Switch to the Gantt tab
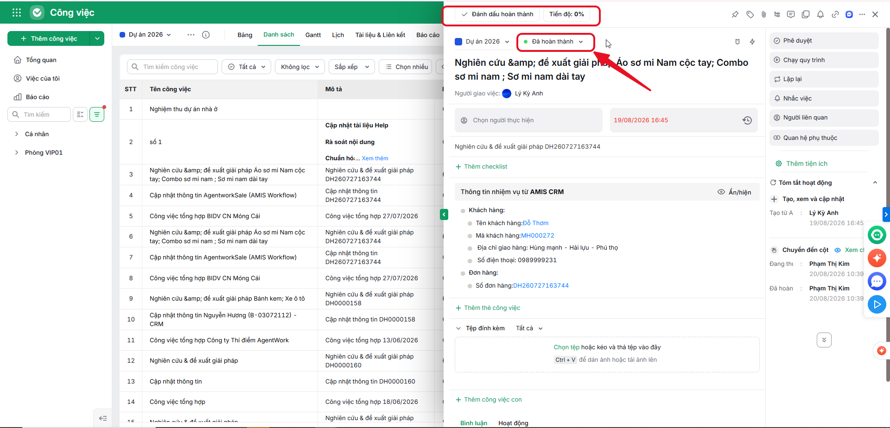Screen dimensions: 890x428 [x=313, y=35]
